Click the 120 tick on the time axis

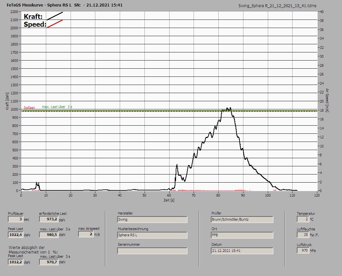tap(317, 195)
